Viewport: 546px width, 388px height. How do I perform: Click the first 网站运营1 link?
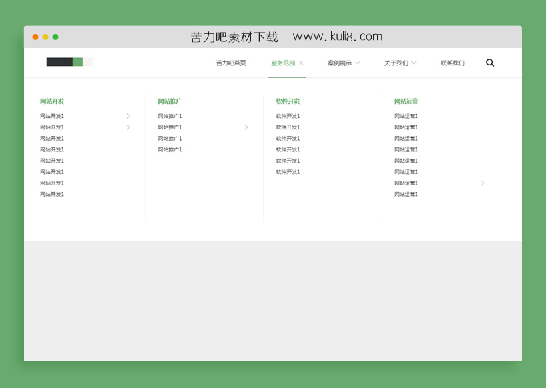point(406,116)
